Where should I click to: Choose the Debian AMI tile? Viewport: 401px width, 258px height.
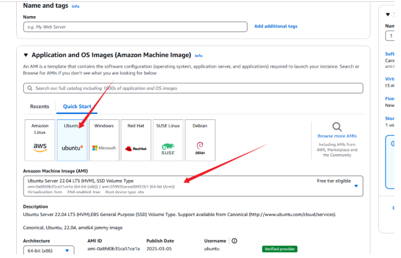(x=200, y=140)
